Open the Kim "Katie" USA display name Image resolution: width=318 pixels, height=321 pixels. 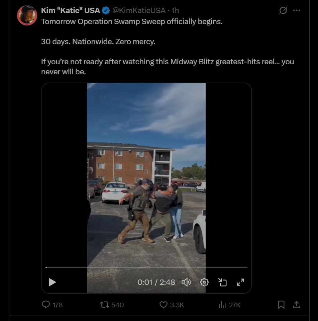coord(71,10)
